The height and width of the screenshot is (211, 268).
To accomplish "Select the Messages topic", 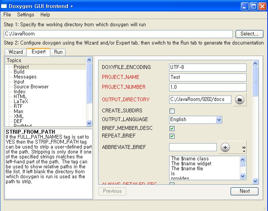I will coord(25,77).
